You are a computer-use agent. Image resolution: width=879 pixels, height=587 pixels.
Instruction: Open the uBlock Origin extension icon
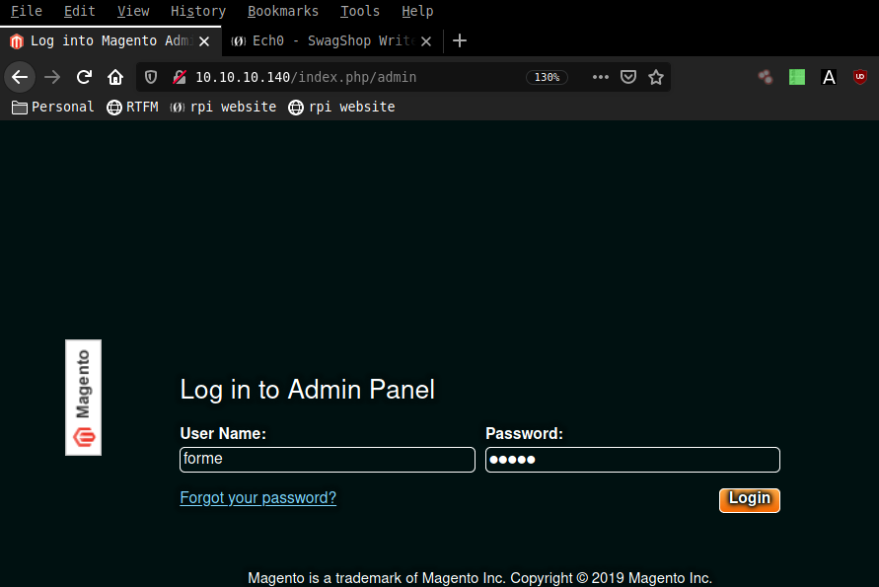[860, 77]
